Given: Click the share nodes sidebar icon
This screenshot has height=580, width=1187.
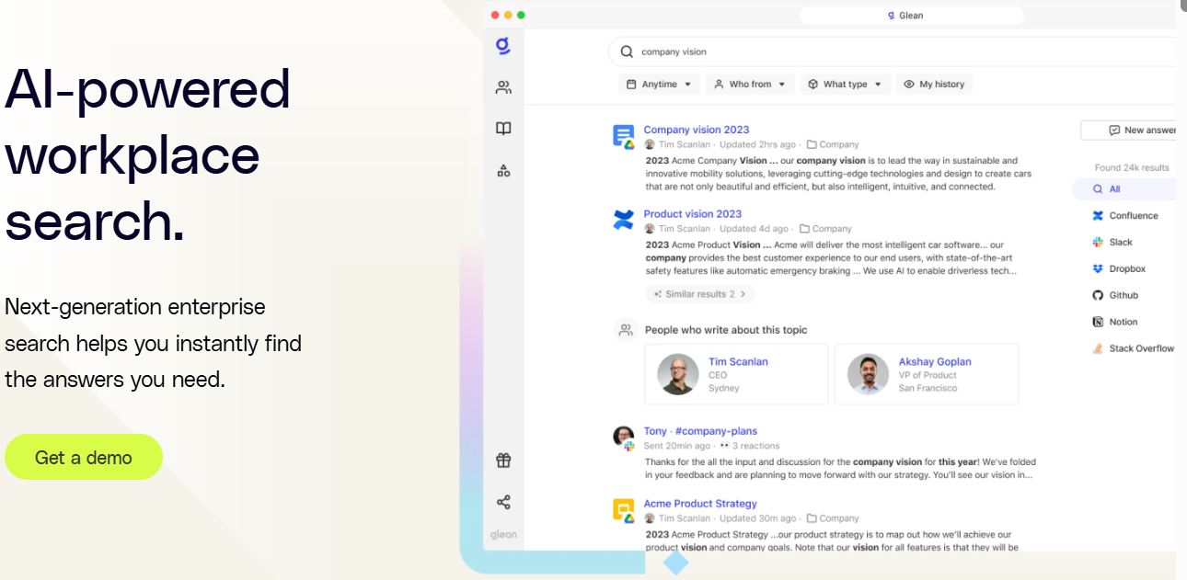Looking at the screenshot, I should [x=503, y=502].
